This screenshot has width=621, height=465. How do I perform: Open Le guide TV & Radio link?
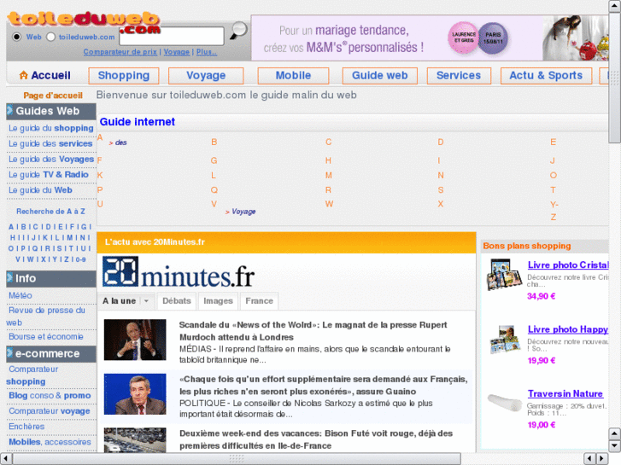tap(49, 175)
